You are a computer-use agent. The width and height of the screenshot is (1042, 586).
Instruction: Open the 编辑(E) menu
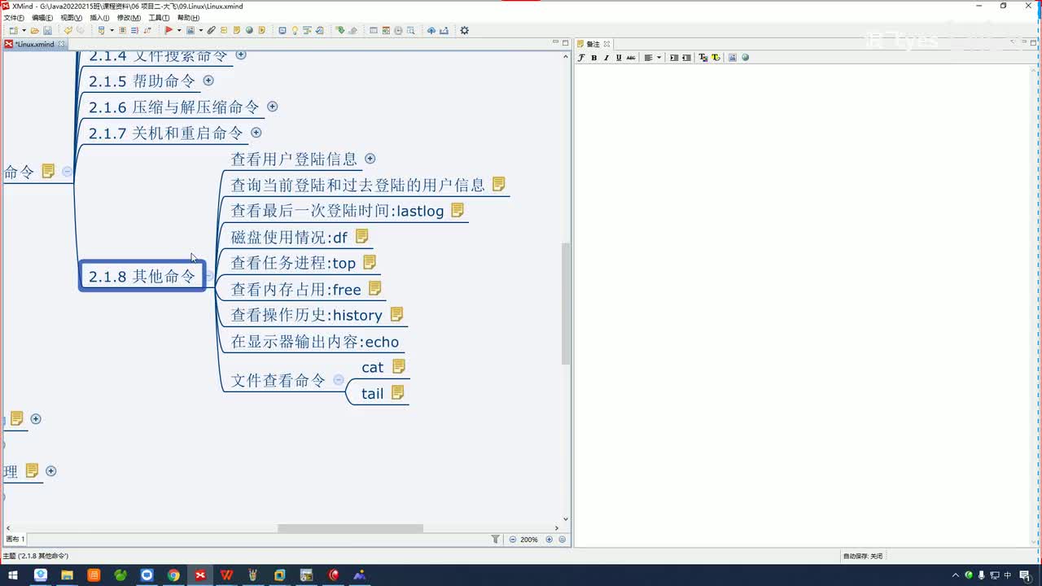42,17
